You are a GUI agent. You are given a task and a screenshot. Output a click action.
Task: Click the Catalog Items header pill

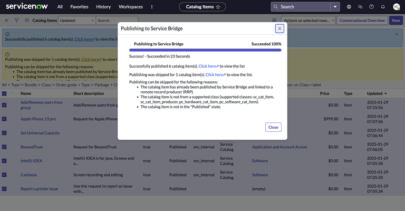pyautogui.click(x=202, y=7)
